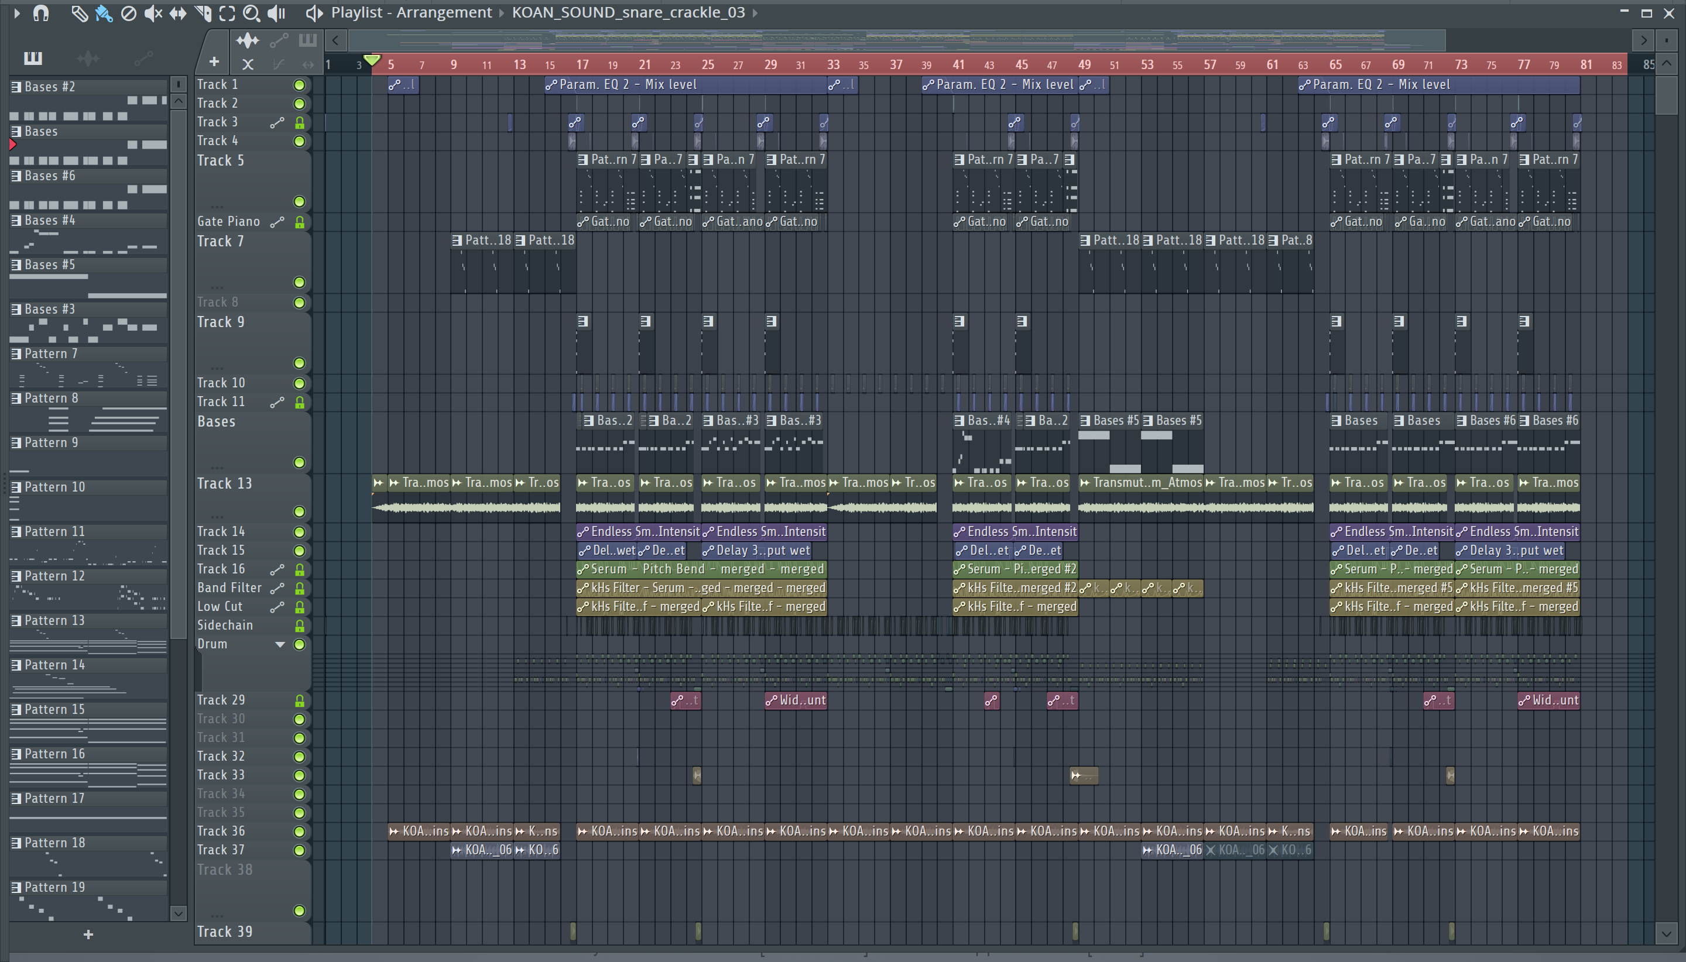Open the Playlist options menu arrow

16,12
